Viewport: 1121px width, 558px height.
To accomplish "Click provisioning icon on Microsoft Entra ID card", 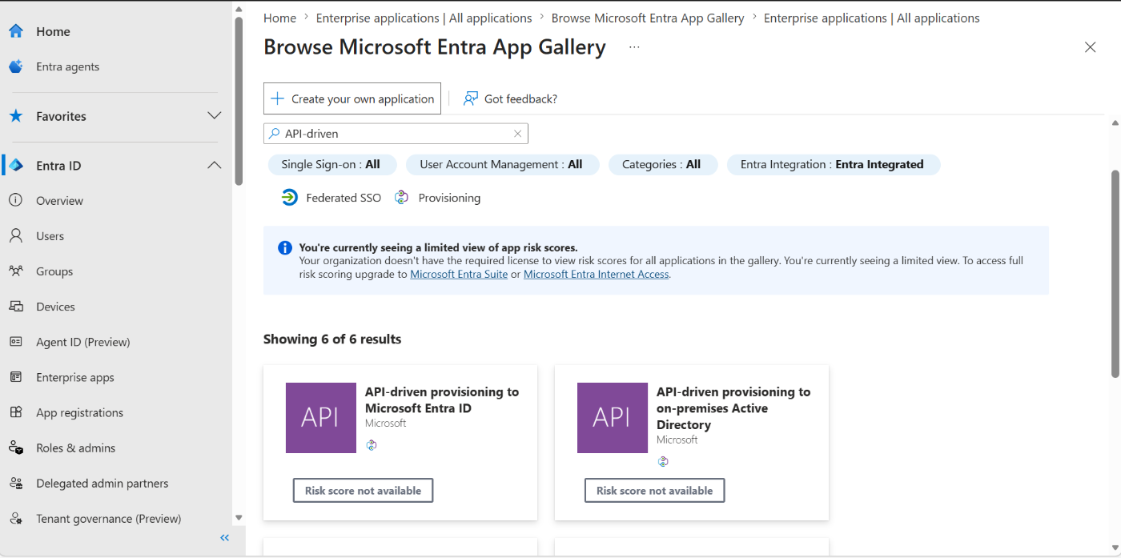I will pos(372,445).
